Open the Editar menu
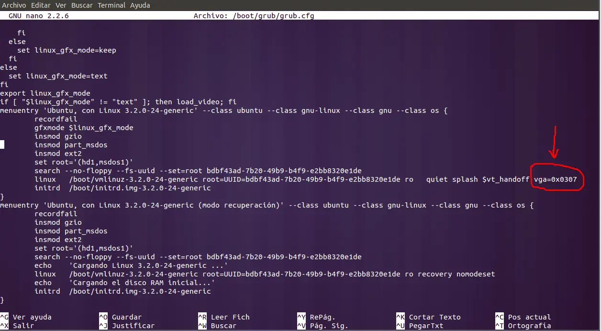Screen dimensions: 601x331 (41, 5)
